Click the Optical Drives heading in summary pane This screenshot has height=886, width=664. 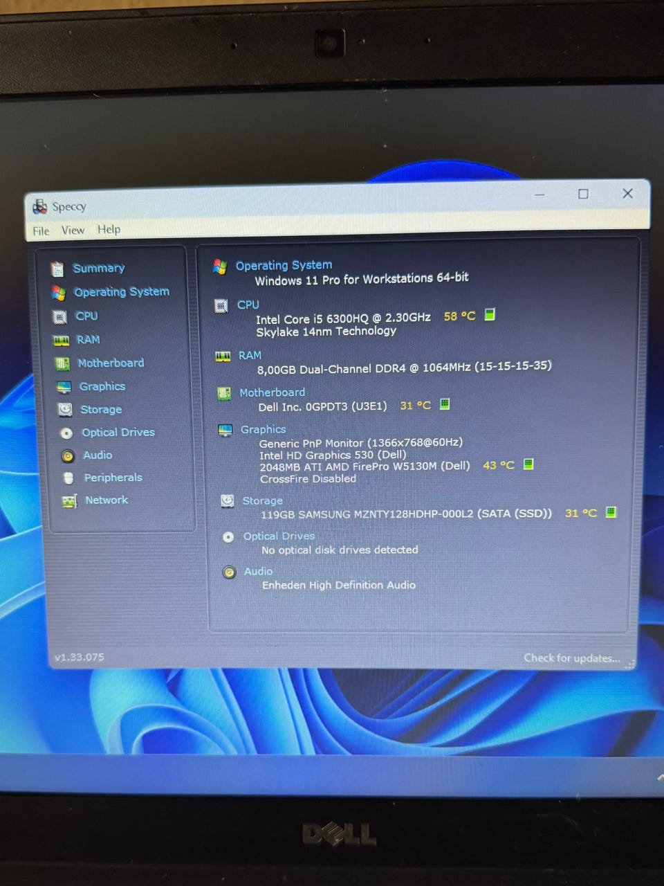coord(279,536)
